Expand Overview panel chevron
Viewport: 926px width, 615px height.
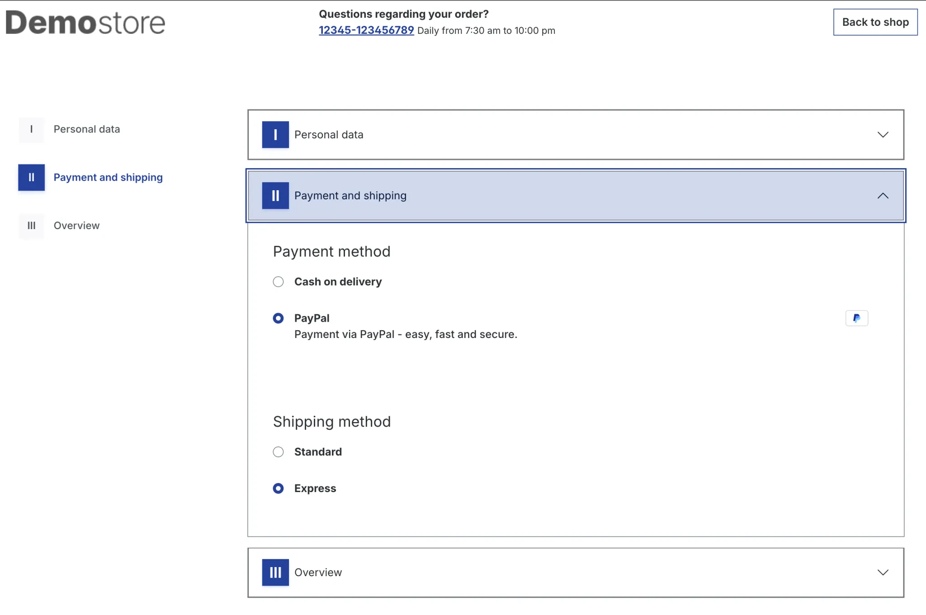[x=883, y=573]
